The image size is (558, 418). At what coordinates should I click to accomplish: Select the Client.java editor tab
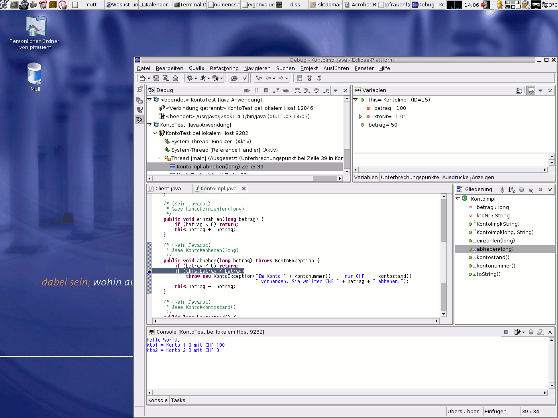click(168, 189)
